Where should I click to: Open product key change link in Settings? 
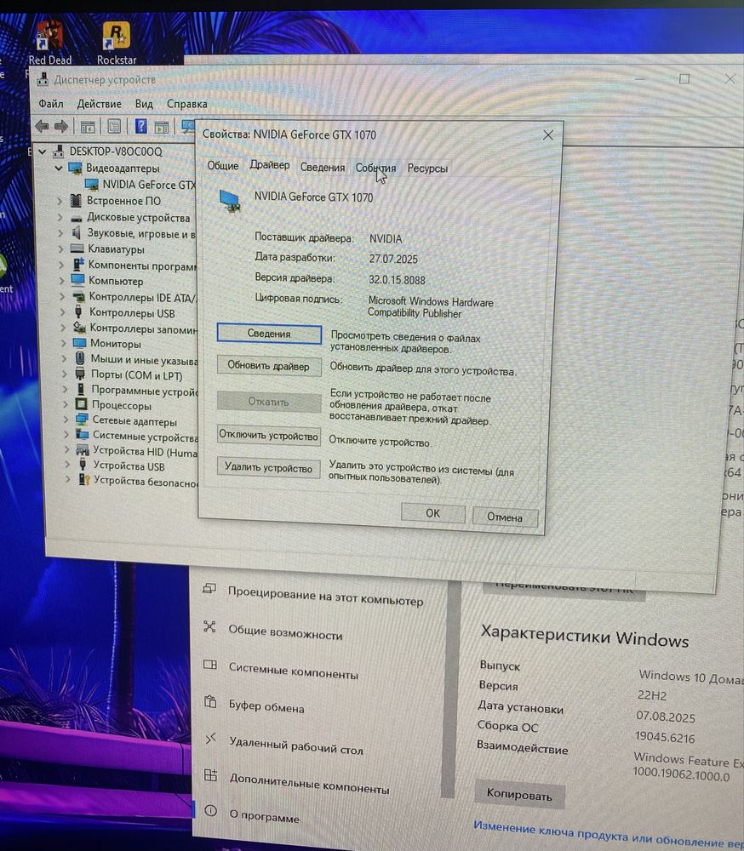tap(608, 835)
